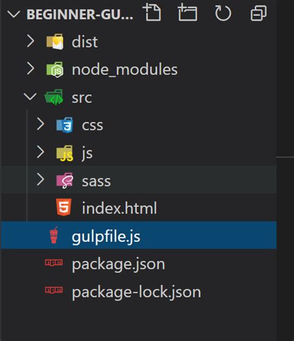Viewport: 294px width, 341px height.
Task: Expand the js folder chevron
Action: pos(40,152)
